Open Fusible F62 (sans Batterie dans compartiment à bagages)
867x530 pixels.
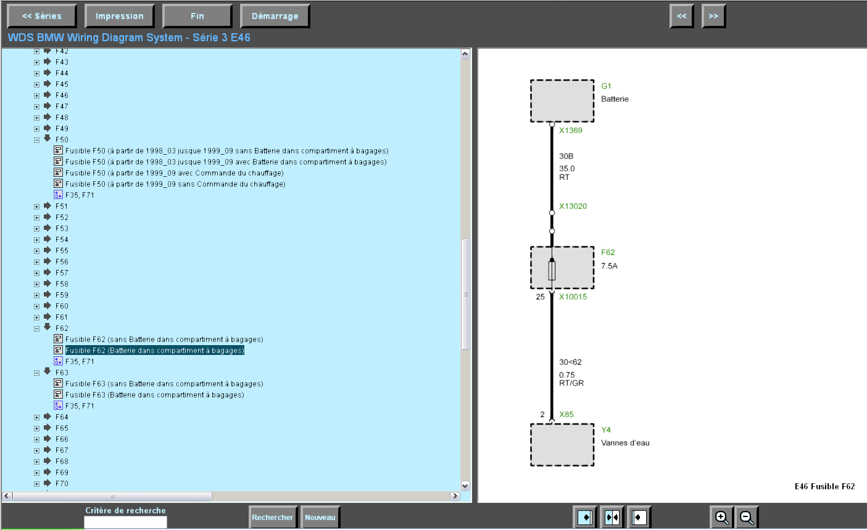coord(164,340)
